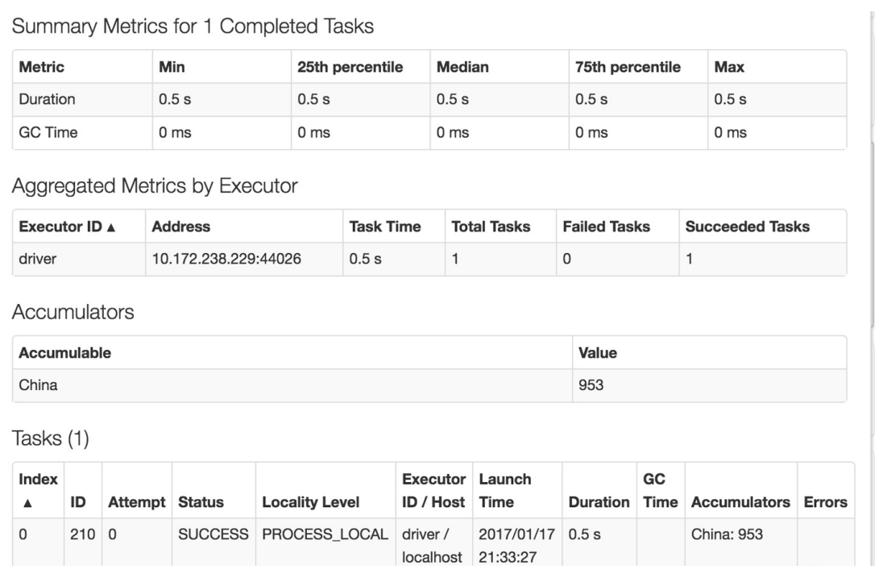This screenshot has height=586, width=883.
Task: Sort tasks by Executor ID / Host column
Action: (x=433, y=490)
